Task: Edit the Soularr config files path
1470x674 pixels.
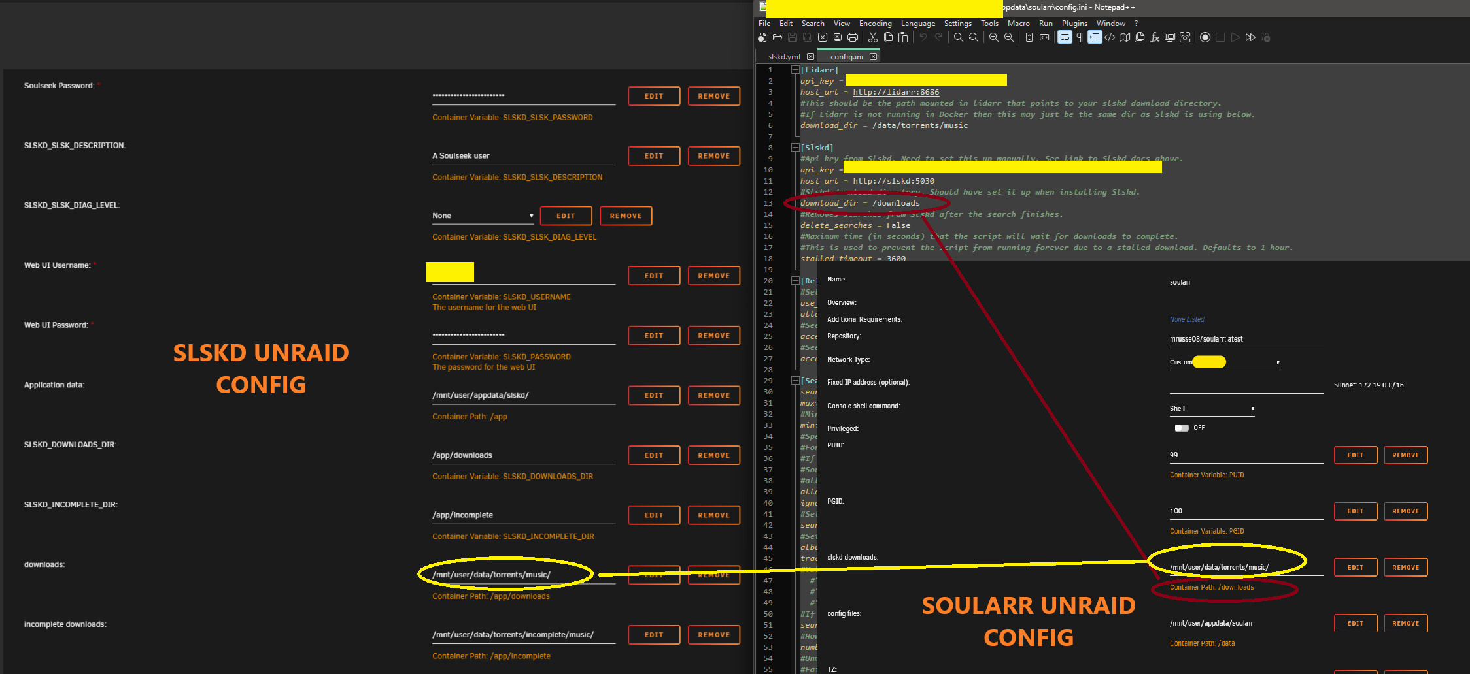Action: pos(1356,624)
